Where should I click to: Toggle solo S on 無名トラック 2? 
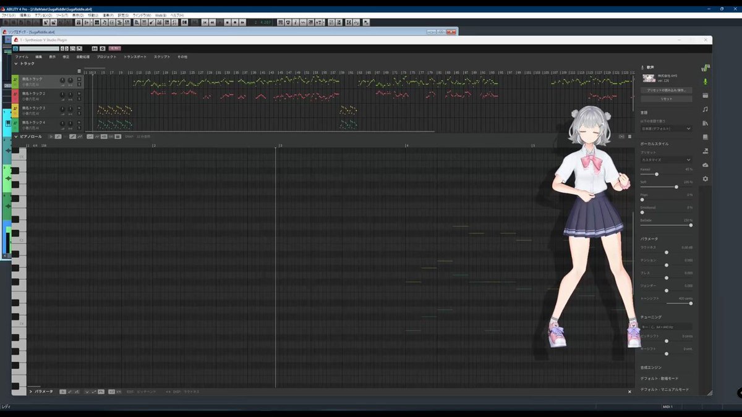tap(79, 99)
